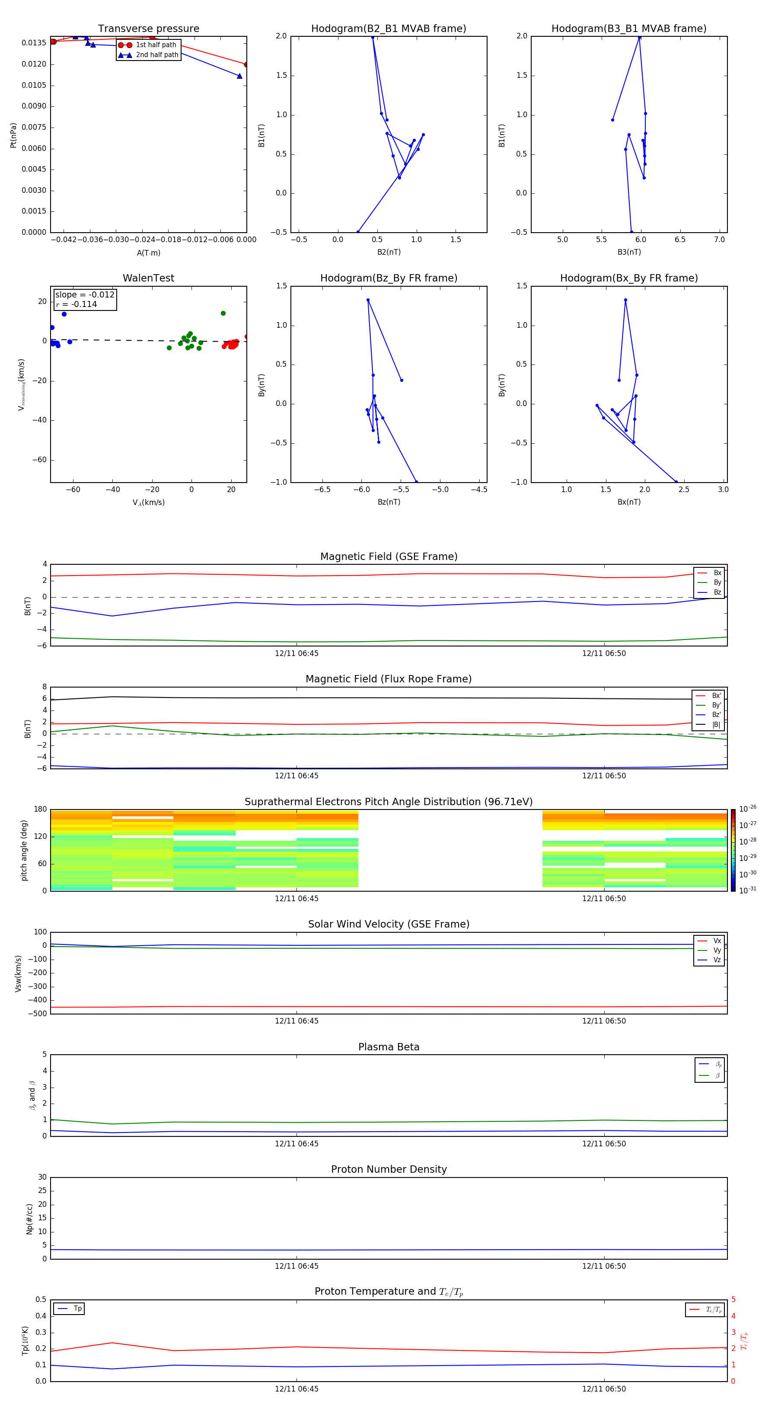Click the "0.0135" tick on Transverse pressure axis
The width and height of the screenshot is (778, 1427).
coord(34,43)
